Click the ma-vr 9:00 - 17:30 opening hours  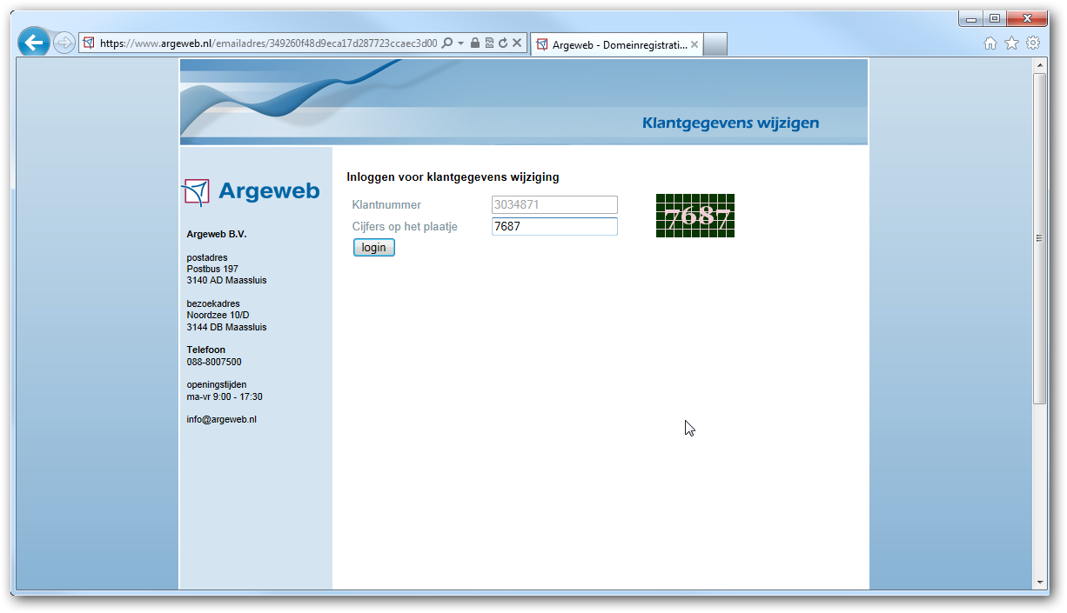pyautogui.click(x=225, y=397)
